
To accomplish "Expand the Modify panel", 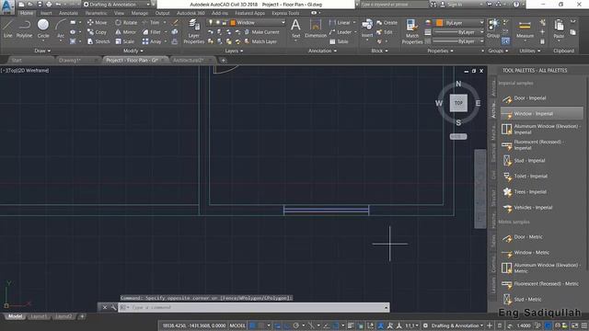I will pyautogui.click(x=133, y=51).
